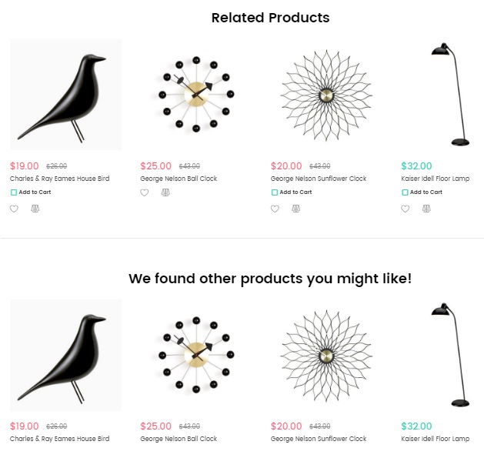Click compare icon under Eames House Bird
This screenshot has height=458, width=484.
[35, 209]
